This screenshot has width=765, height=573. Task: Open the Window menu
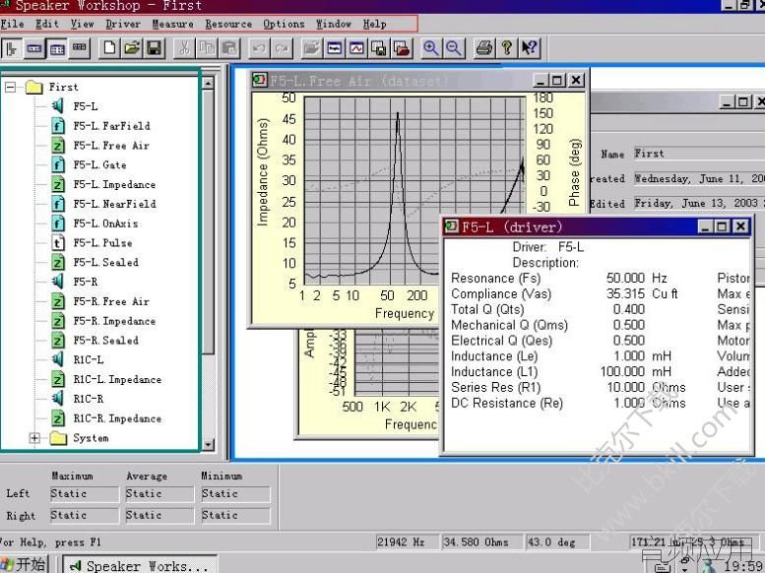[x=334, y=24]
